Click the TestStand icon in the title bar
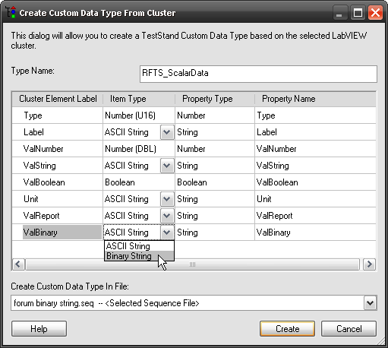Viewport: 388px width, 348px height. pyautogui.click(x=11, y=12)
